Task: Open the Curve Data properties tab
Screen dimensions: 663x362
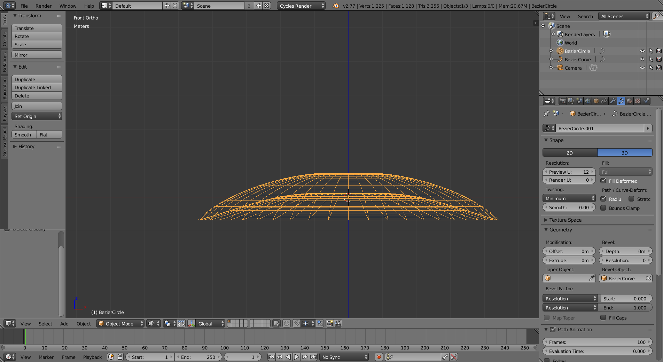Action: click(x=621, y=101)
